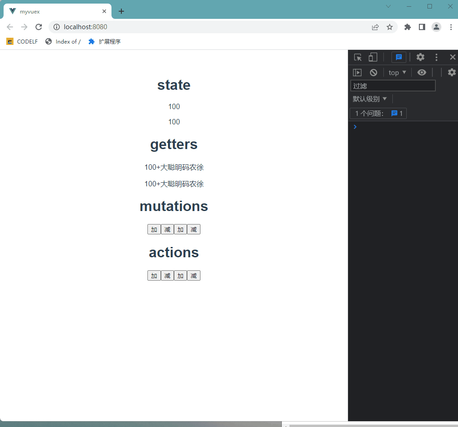Go back in browser history
The width and height of the screenshot is (458, 427).
click(10, 27)
